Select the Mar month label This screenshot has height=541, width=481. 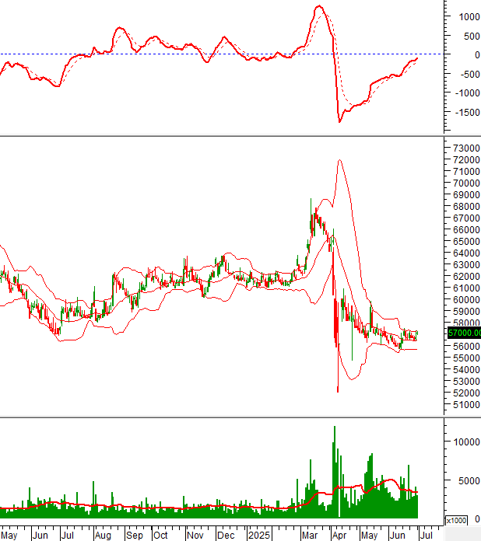[310, 536]
